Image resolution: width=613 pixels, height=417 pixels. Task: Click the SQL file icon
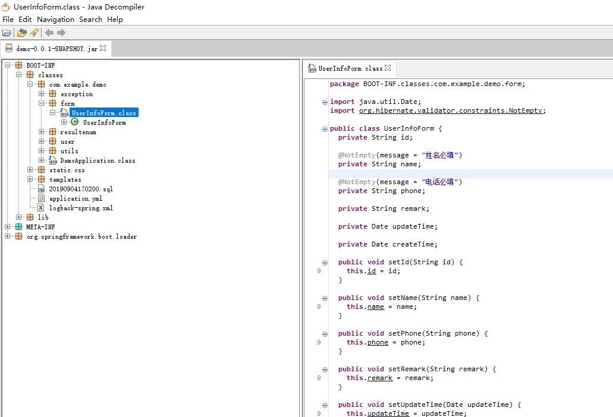point(41,189)
